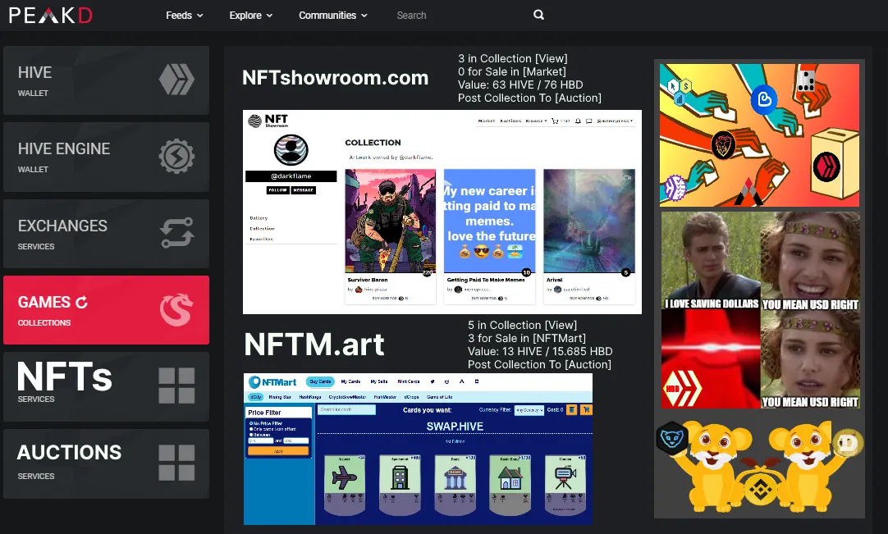Open the Communities dropdown
The image size is (888, 534).
pos(333,16)
